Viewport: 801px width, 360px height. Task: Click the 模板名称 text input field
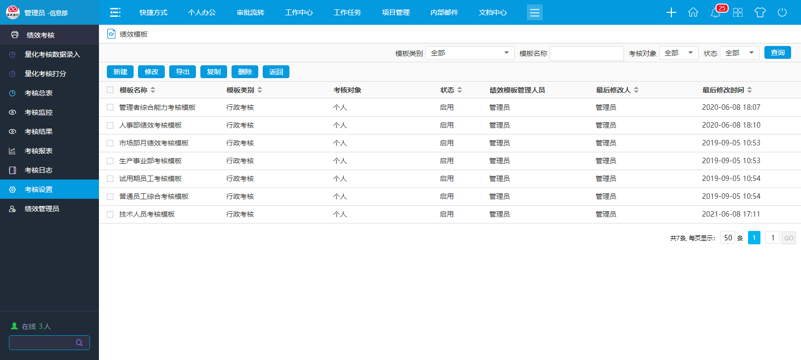[586, 53]
